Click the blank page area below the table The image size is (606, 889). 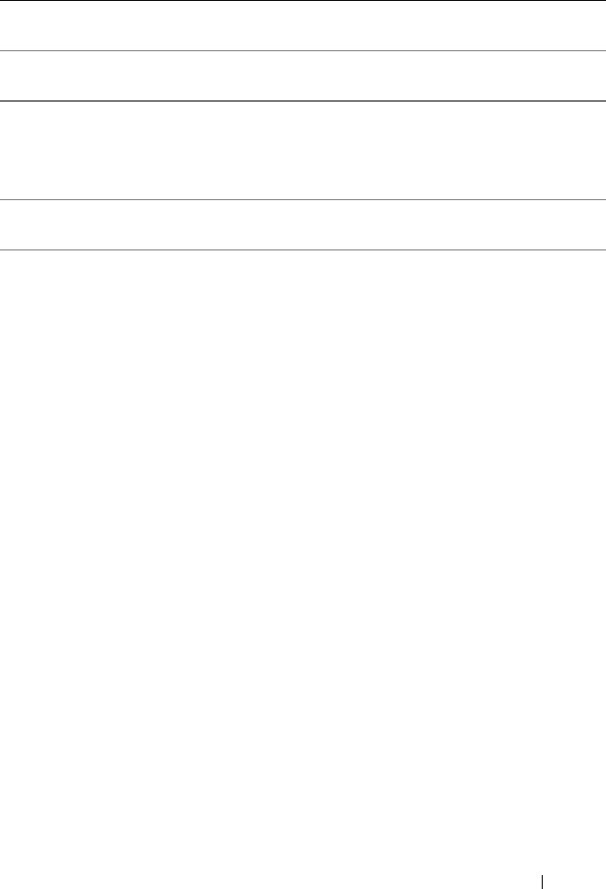pyautogui.click(x=303, y=561)
